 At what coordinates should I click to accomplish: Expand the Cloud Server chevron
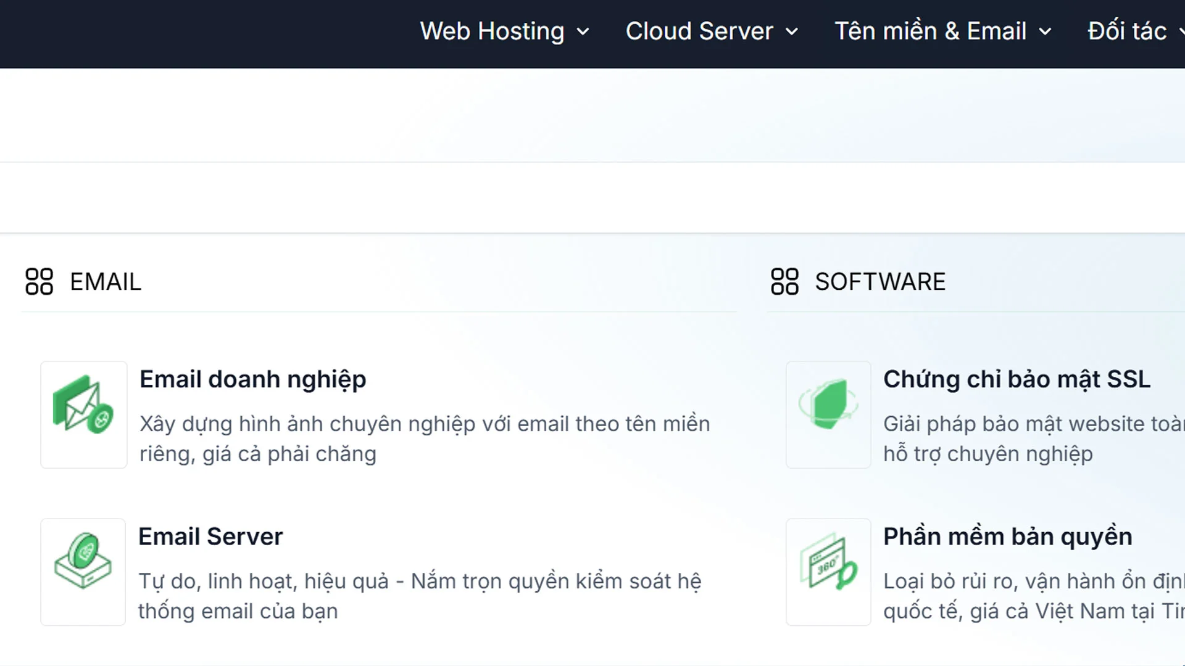coord(792,32)
